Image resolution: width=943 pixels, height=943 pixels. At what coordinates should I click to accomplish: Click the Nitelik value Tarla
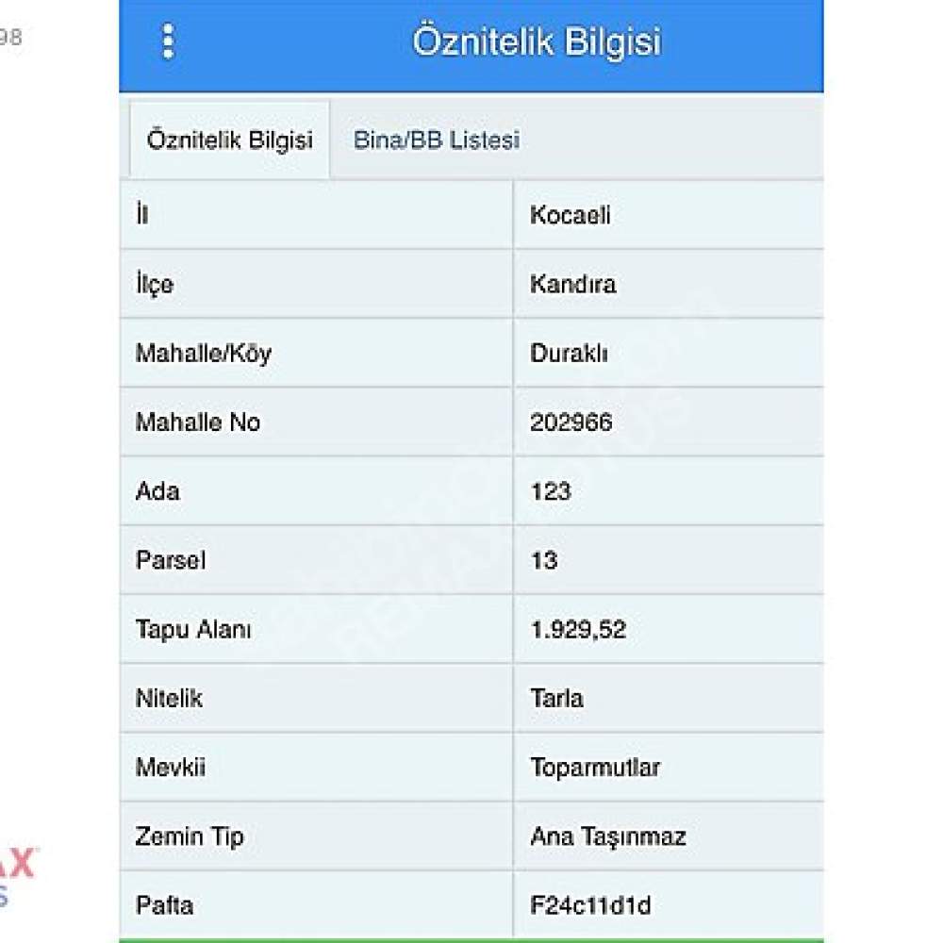click(x=557, y=699)
